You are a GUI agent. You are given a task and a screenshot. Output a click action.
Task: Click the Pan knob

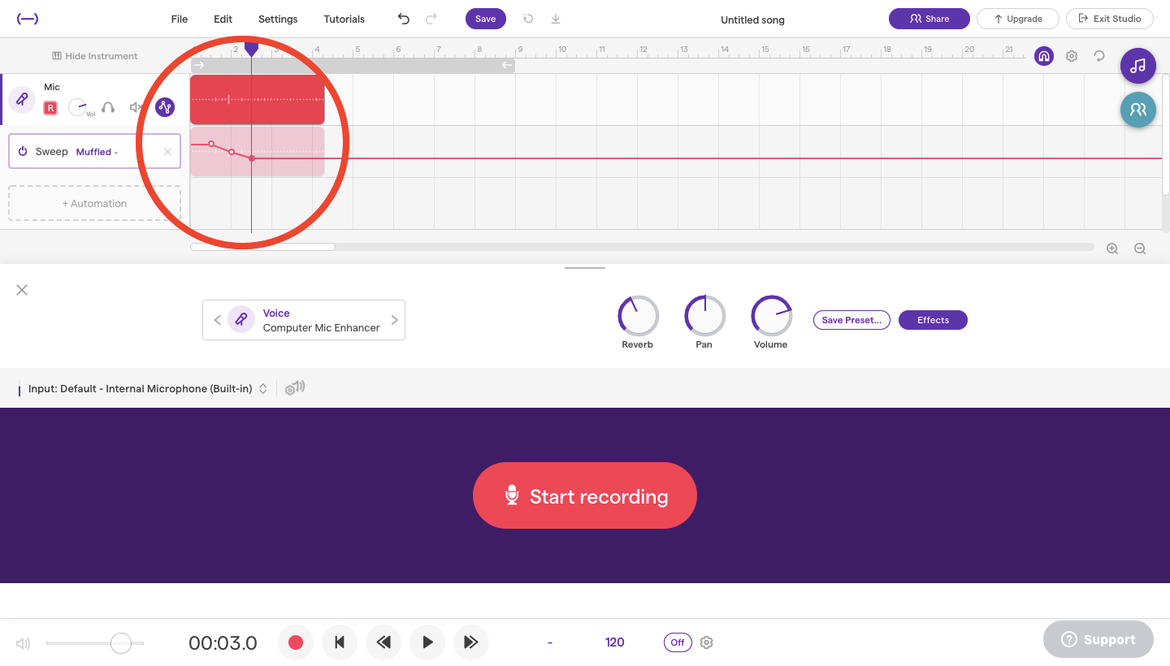tap(704, 316)
